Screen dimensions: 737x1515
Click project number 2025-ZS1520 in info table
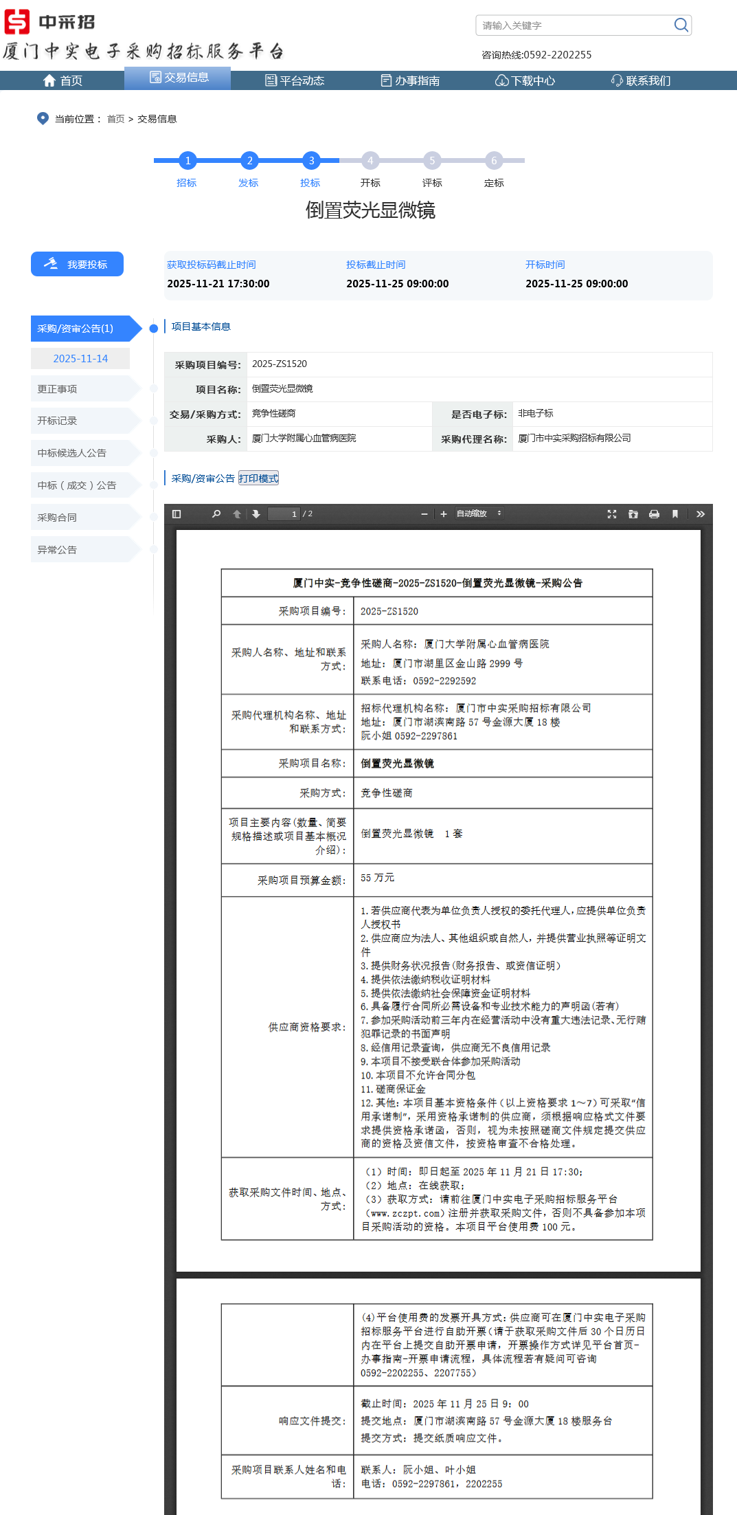(x=280, y=364)
